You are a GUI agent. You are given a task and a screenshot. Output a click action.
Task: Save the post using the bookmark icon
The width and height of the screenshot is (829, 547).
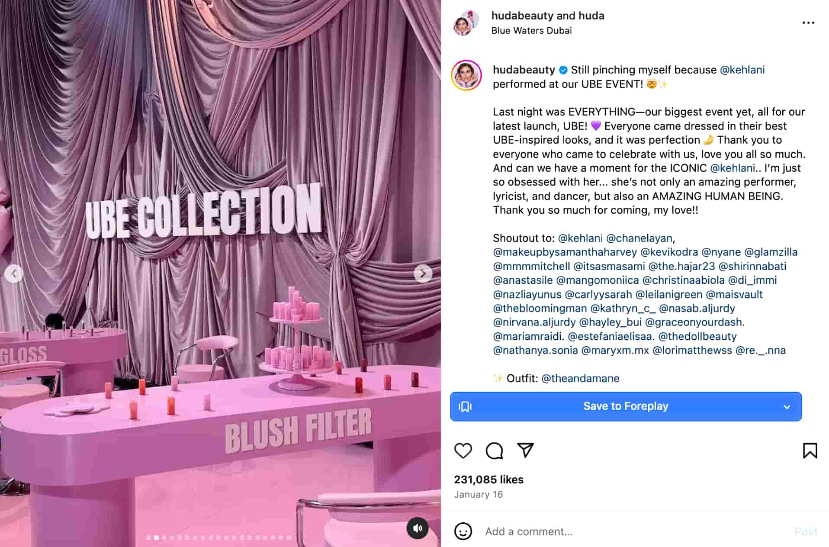coord(810,450)
